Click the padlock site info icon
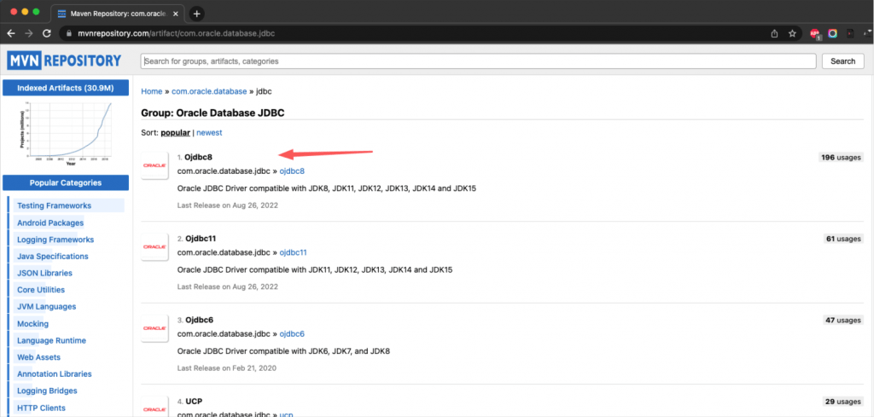This screenshot has height=417, width=874. [x=69, y=33]
